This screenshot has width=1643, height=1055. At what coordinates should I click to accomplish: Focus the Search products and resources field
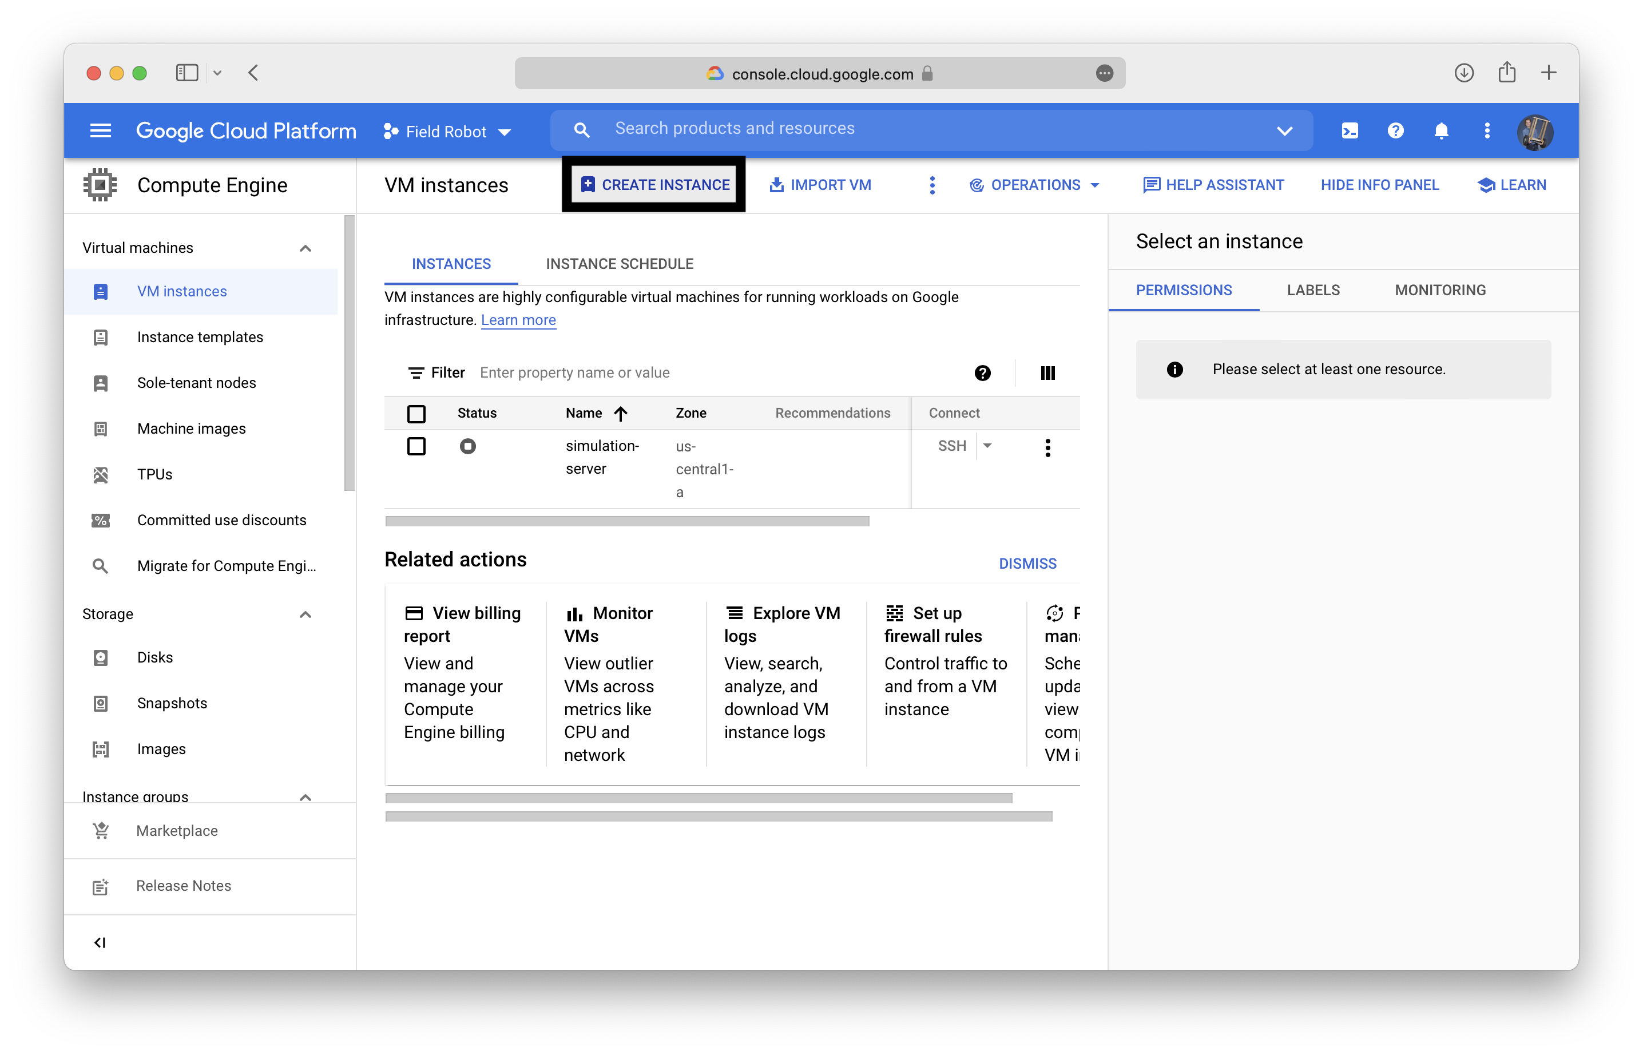(931, 129)
